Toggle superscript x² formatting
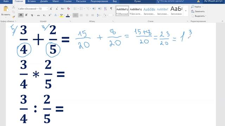Image resolution: width=225 pixels, height=126 pixels. (x=50, y=15)
